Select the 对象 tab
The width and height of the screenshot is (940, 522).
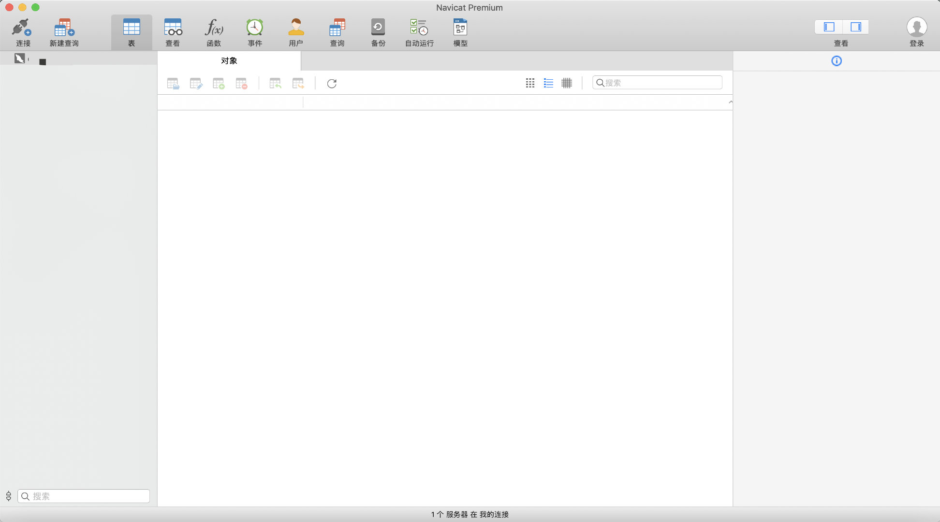coord(229,61)
